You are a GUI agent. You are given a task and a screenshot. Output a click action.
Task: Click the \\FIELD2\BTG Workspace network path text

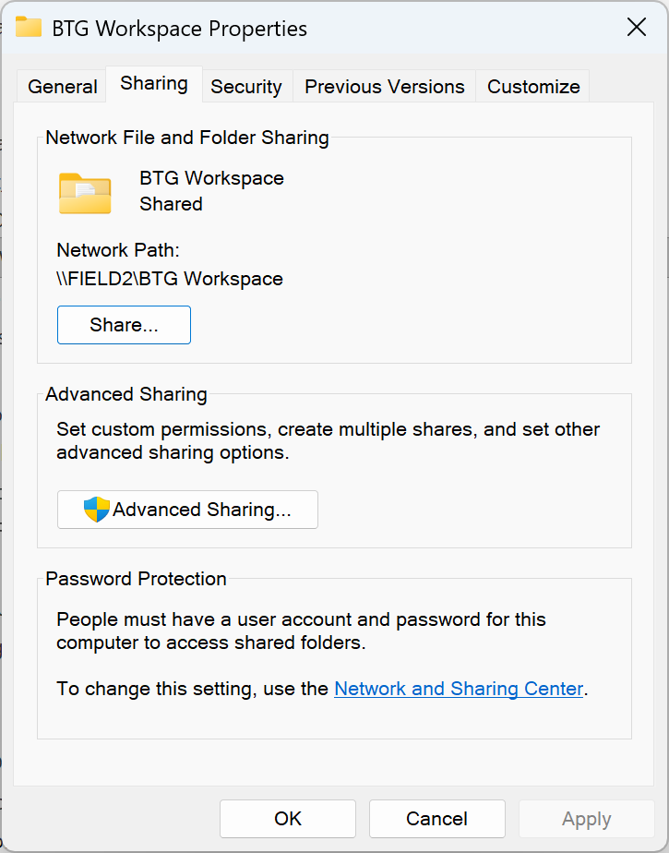coord(170,279)
